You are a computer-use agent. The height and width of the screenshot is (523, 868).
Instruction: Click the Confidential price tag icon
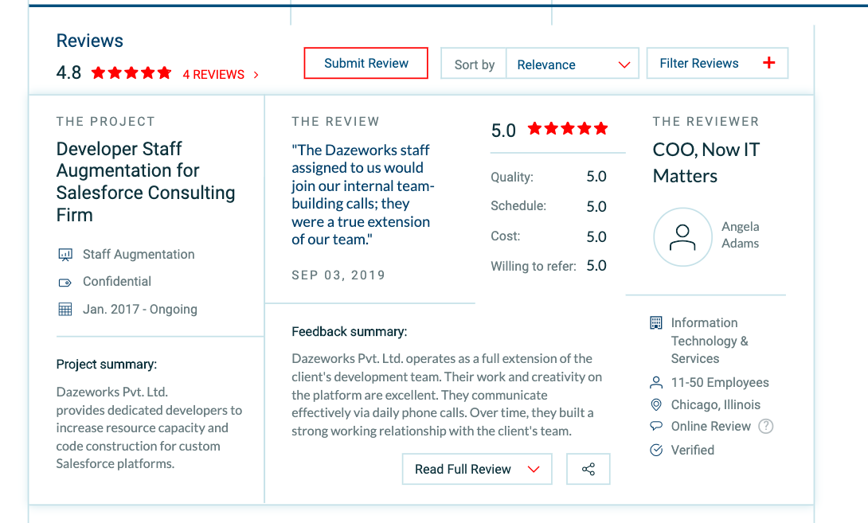point(65,283)
